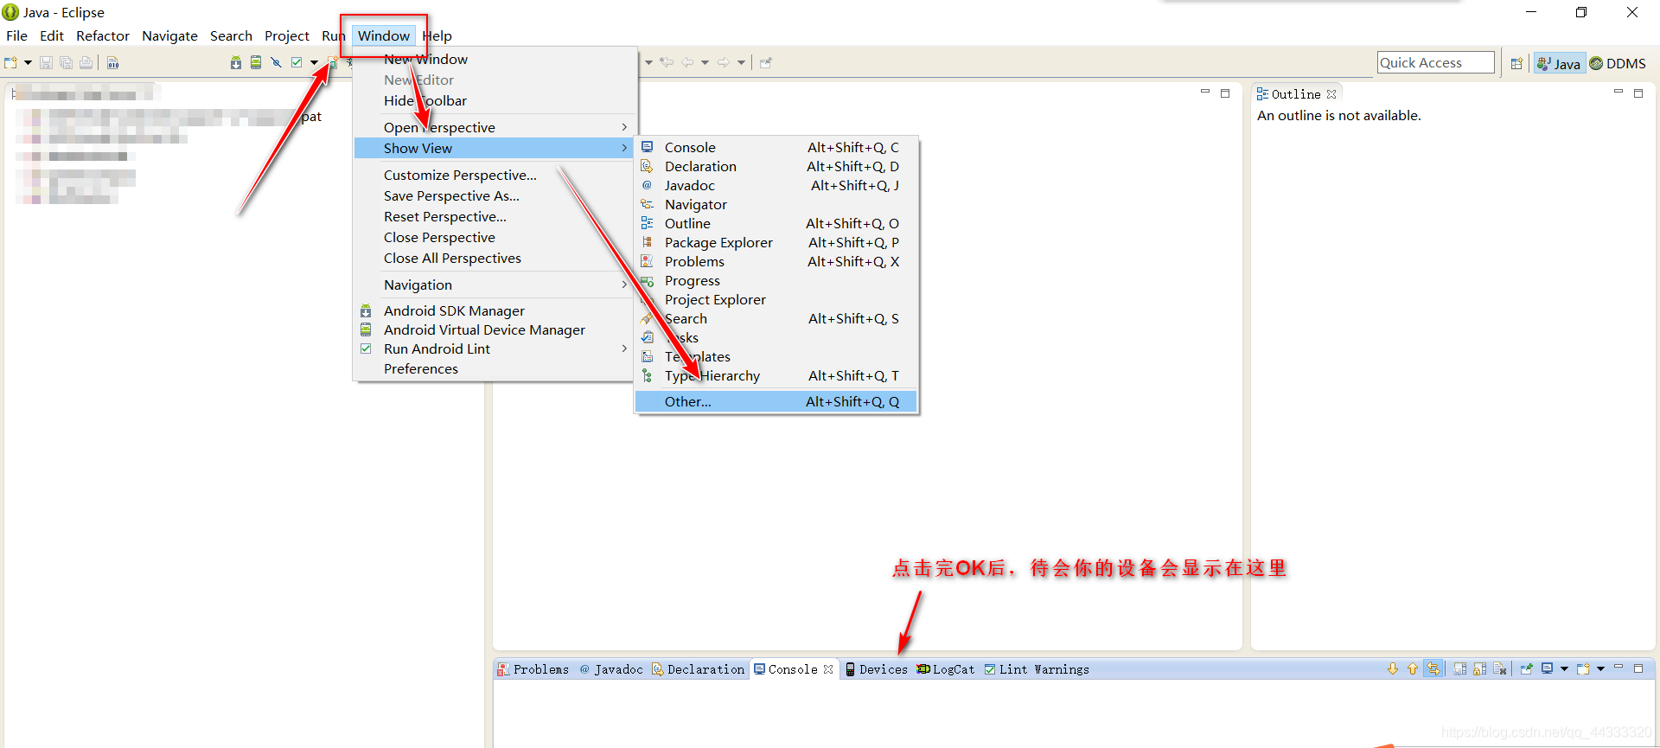This screenshot has height=748, width=1660.
Task: Open the Refactor menu
Action: [103, 35]
